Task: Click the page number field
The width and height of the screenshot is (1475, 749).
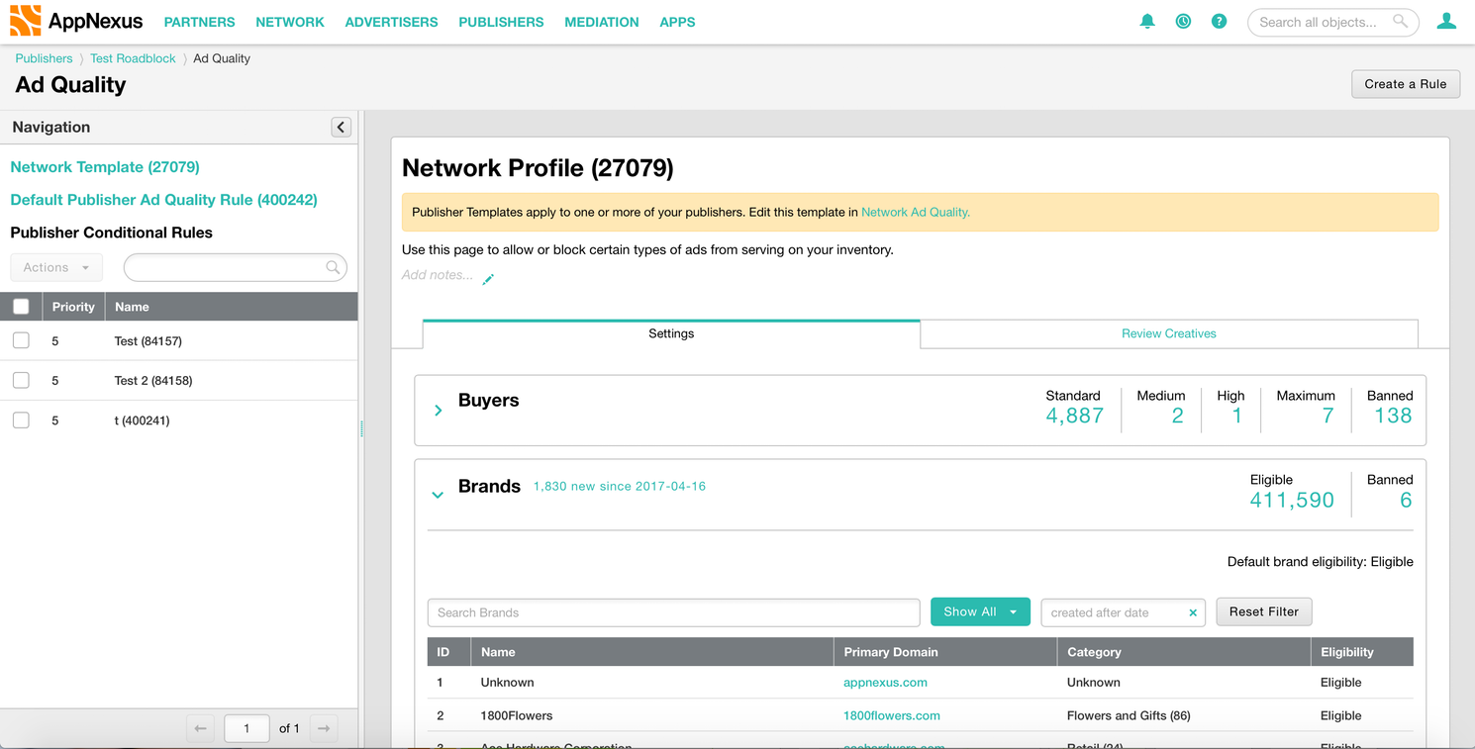Action: pyautogui.click(x=246, y=728)
